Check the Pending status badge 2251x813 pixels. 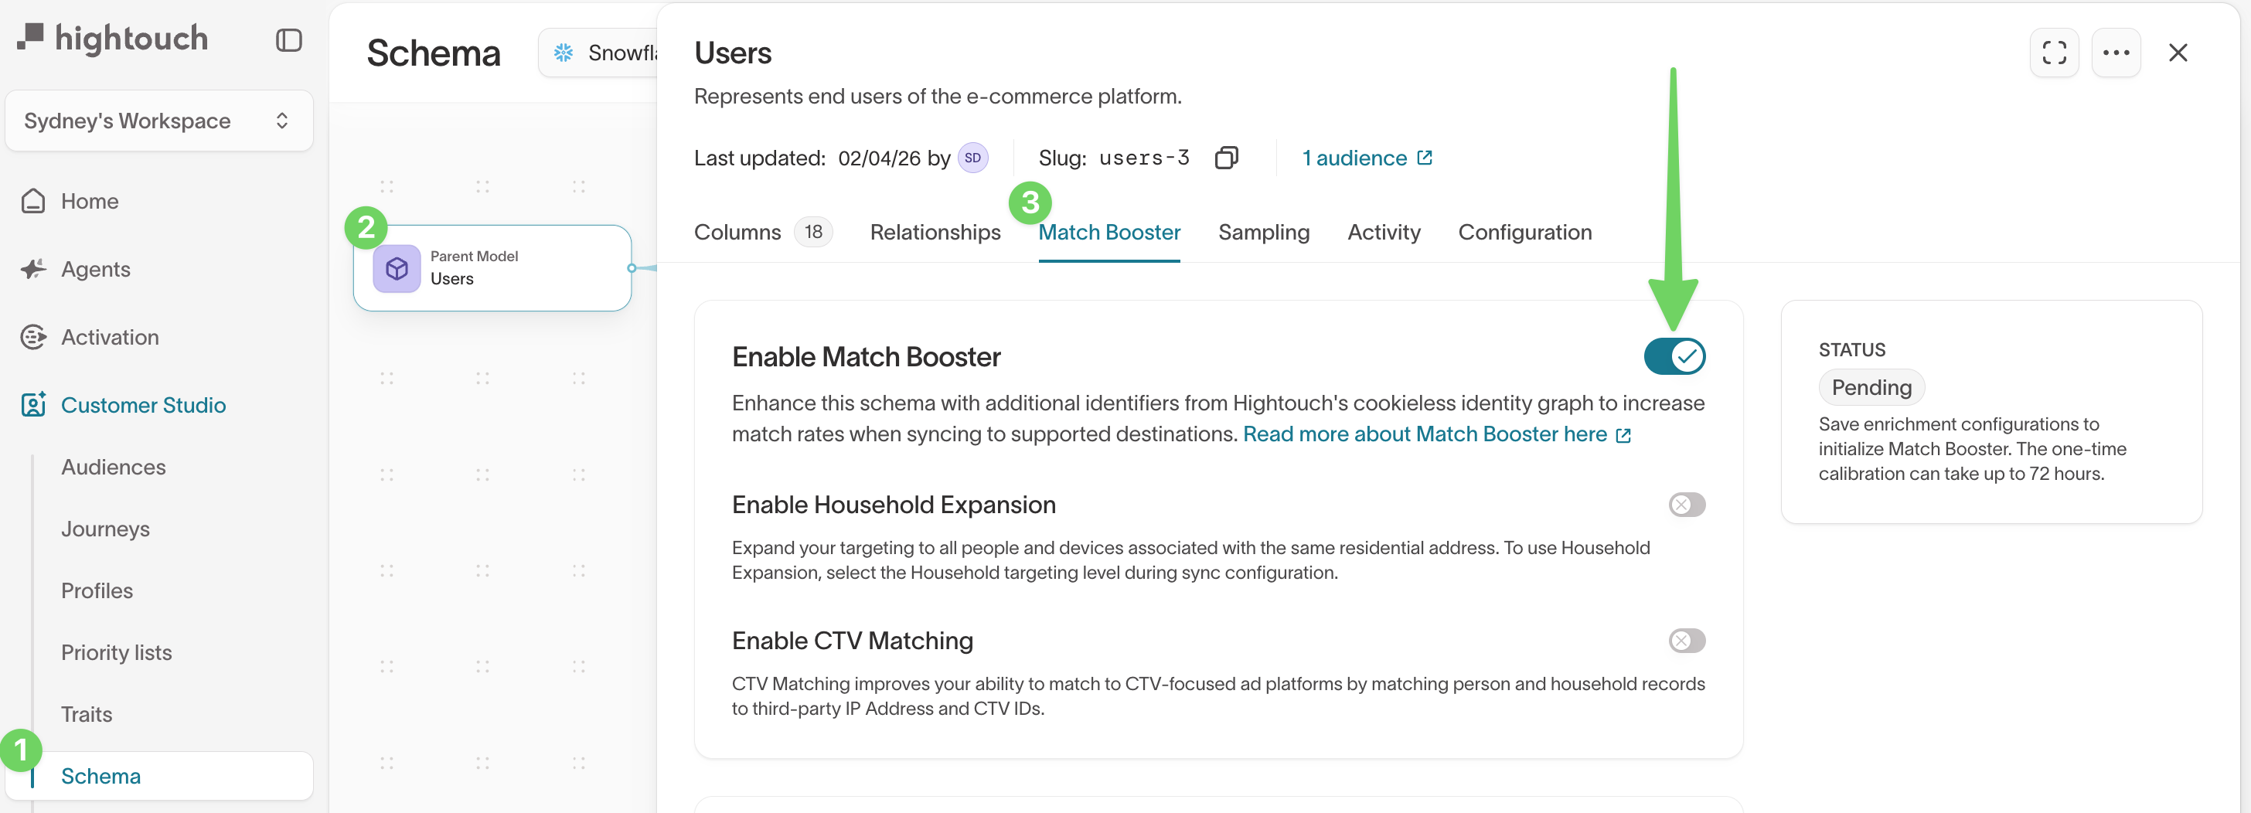(1871, 387)
